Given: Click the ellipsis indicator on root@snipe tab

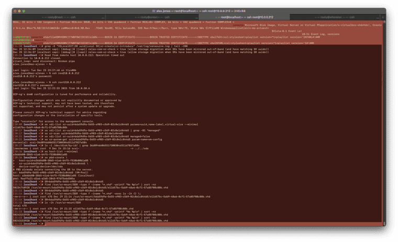Looking at the screenshot, I should pyautogui.click(x=195, y=17).
